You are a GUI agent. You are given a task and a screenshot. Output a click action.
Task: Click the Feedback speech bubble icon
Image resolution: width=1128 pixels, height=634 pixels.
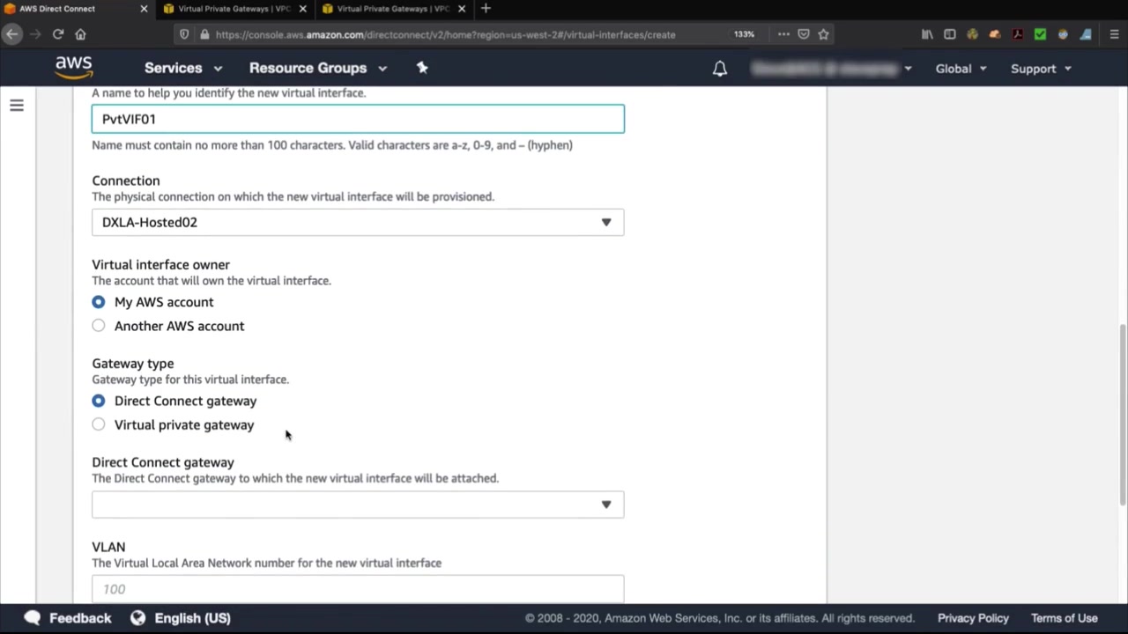click(33, 618)
